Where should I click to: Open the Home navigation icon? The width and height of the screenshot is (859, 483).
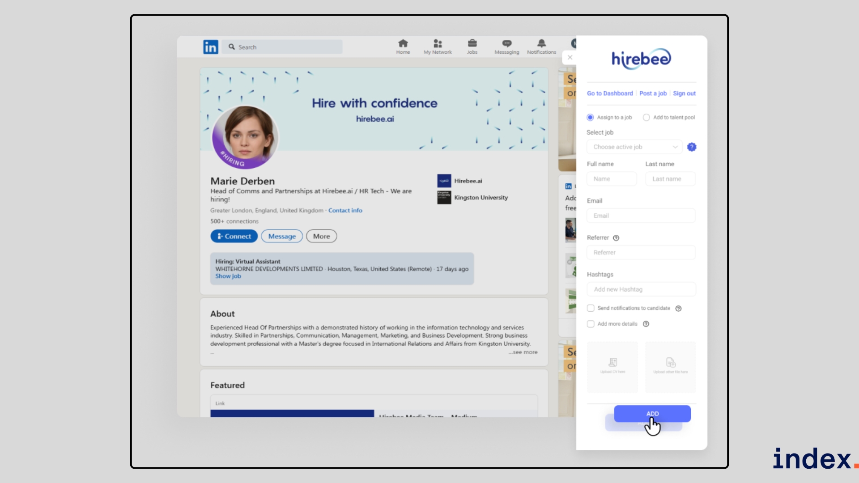coord(403,43)
